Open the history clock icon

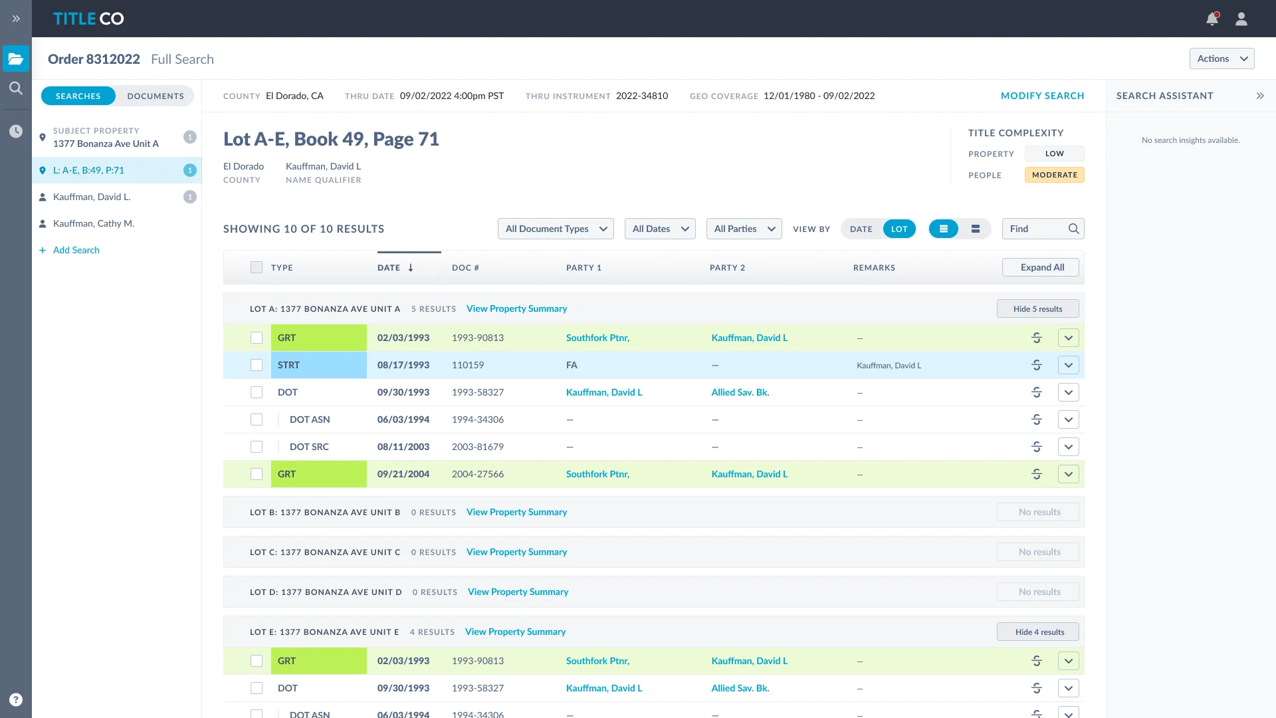click(x=16, y=132)
